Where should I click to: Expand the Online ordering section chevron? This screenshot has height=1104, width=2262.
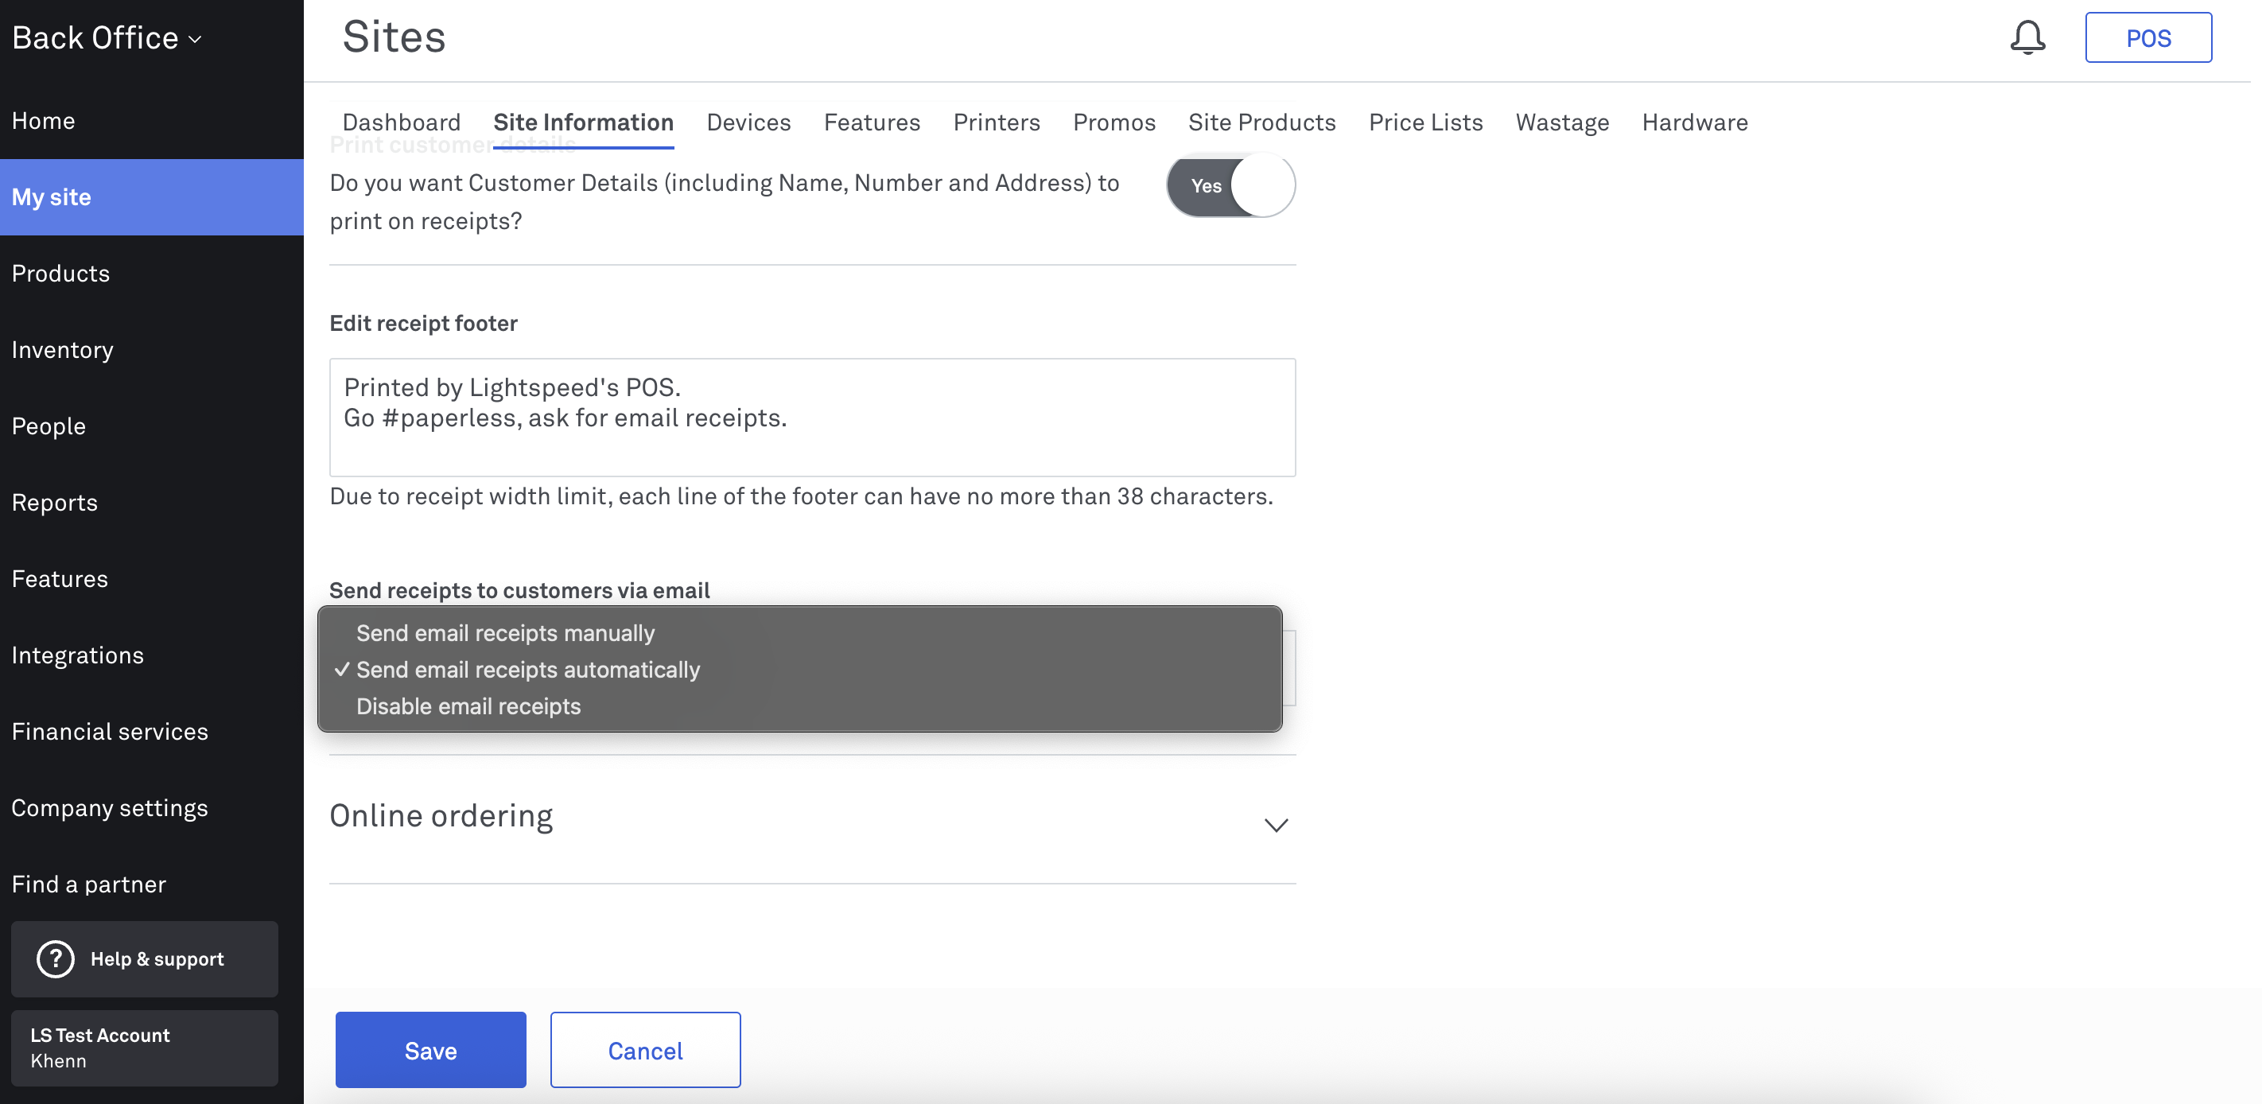(x=1275, y=824)
